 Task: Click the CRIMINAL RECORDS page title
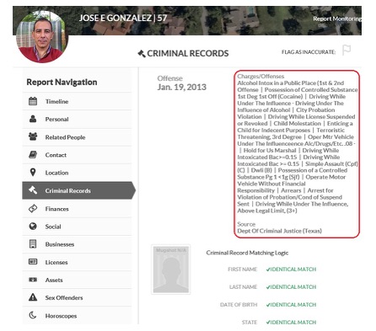tap(188, 53)
